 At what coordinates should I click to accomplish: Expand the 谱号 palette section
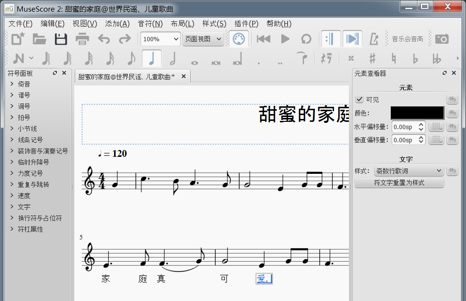24,95
